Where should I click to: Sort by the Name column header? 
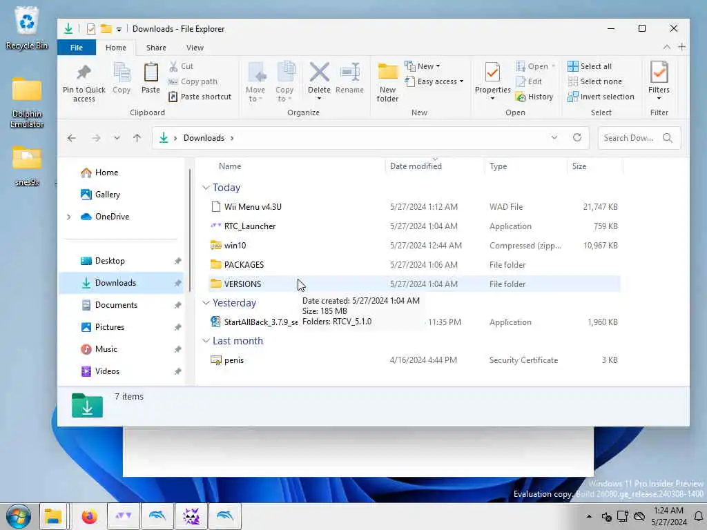[230, 166]
